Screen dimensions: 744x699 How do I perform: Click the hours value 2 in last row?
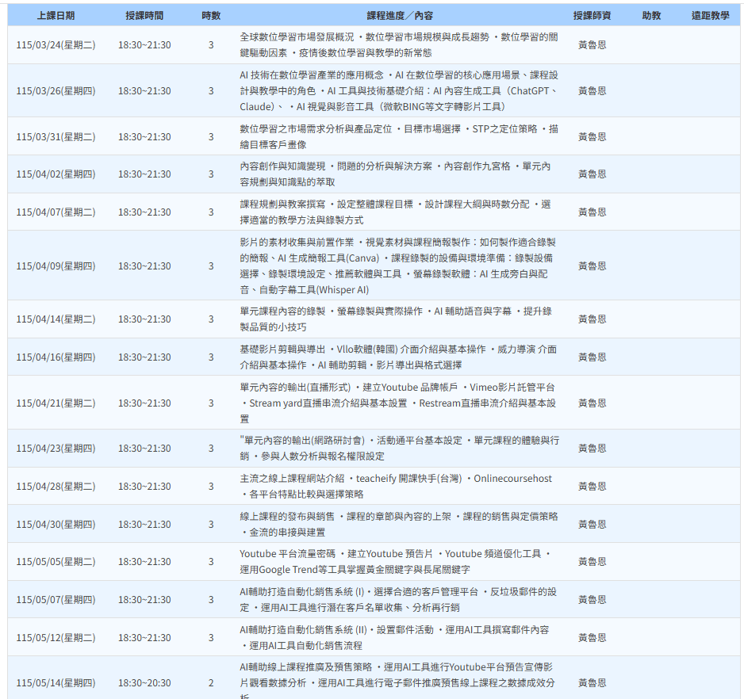[211, 683]
